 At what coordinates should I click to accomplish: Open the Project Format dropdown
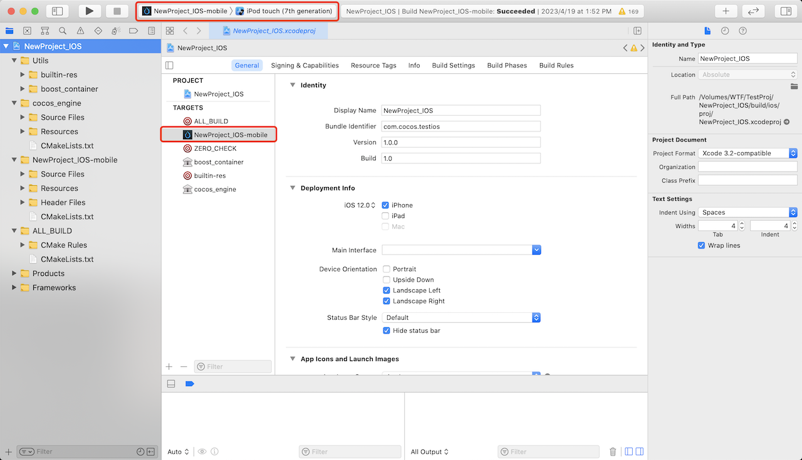pyautogui.click(x=747, y=153)
